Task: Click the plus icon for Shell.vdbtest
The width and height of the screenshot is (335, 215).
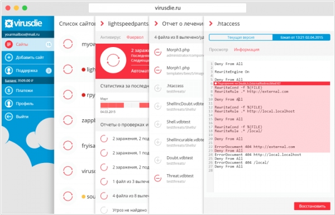Action: [x=157, y=124]
